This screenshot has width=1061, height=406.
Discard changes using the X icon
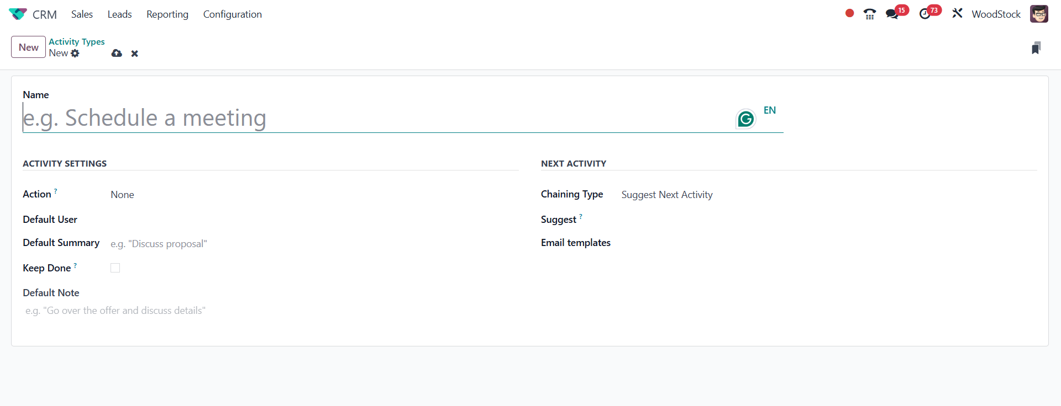[x=134, y=54]
